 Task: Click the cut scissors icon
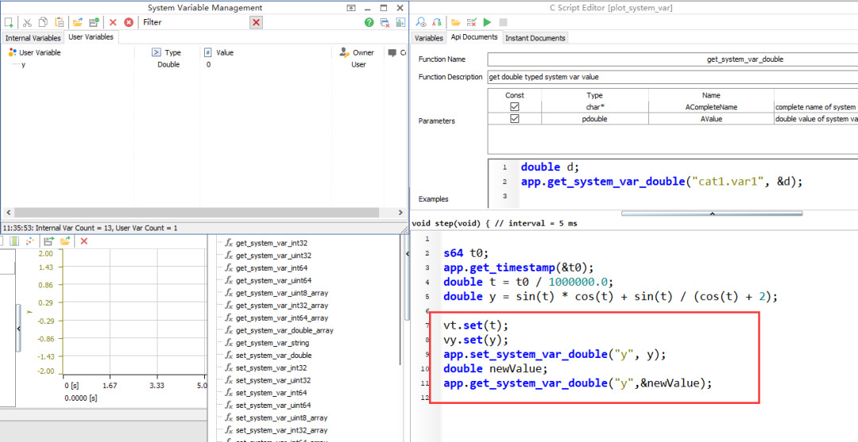click(27, 23)
